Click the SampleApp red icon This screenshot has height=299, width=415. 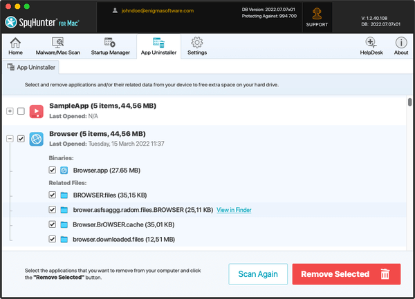tap(37, 110)
